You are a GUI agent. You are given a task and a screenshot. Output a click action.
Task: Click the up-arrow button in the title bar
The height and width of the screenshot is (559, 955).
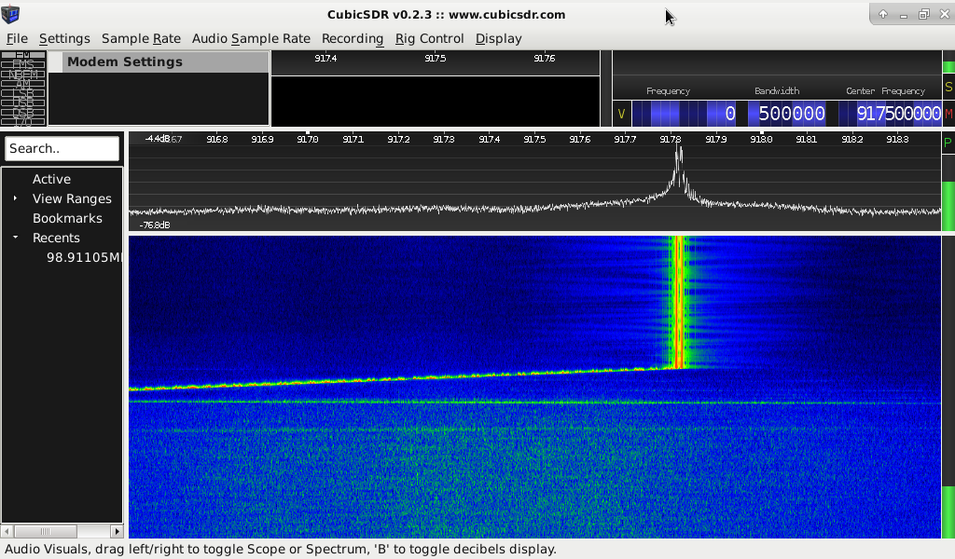882,14
